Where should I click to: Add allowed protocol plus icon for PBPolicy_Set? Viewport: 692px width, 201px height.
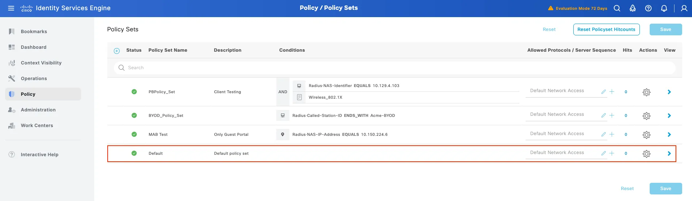click(x=612, y=92)
